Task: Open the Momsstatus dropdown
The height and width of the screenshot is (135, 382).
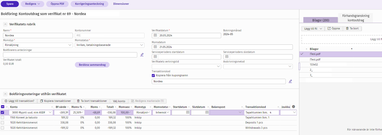Action: 110,45
